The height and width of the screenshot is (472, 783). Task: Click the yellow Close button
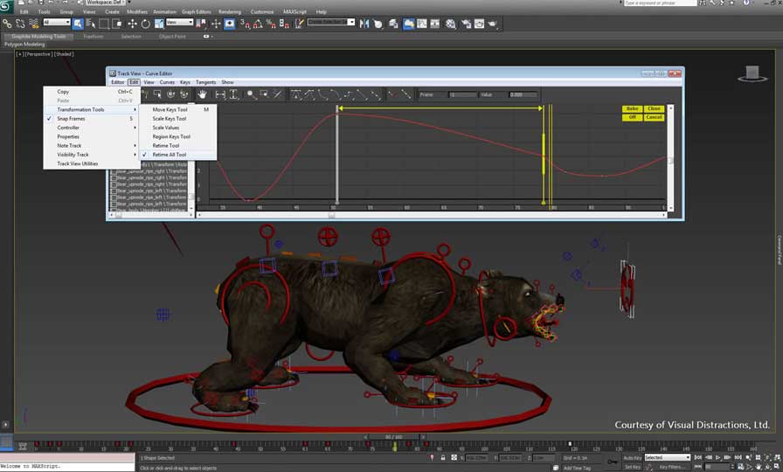[654, 108]
